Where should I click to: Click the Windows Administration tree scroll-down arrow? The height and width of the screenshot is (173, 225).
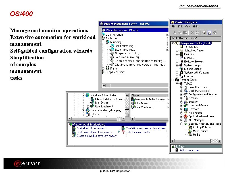pyautogui.click(x=127, y=115)
